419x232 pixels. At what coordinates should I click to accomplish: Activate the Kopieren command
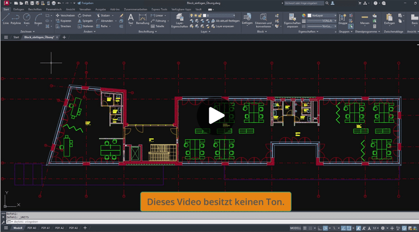(x=63, y=21)
